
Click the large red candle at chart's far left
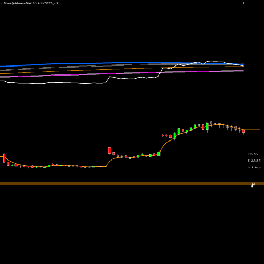(4, 158)
